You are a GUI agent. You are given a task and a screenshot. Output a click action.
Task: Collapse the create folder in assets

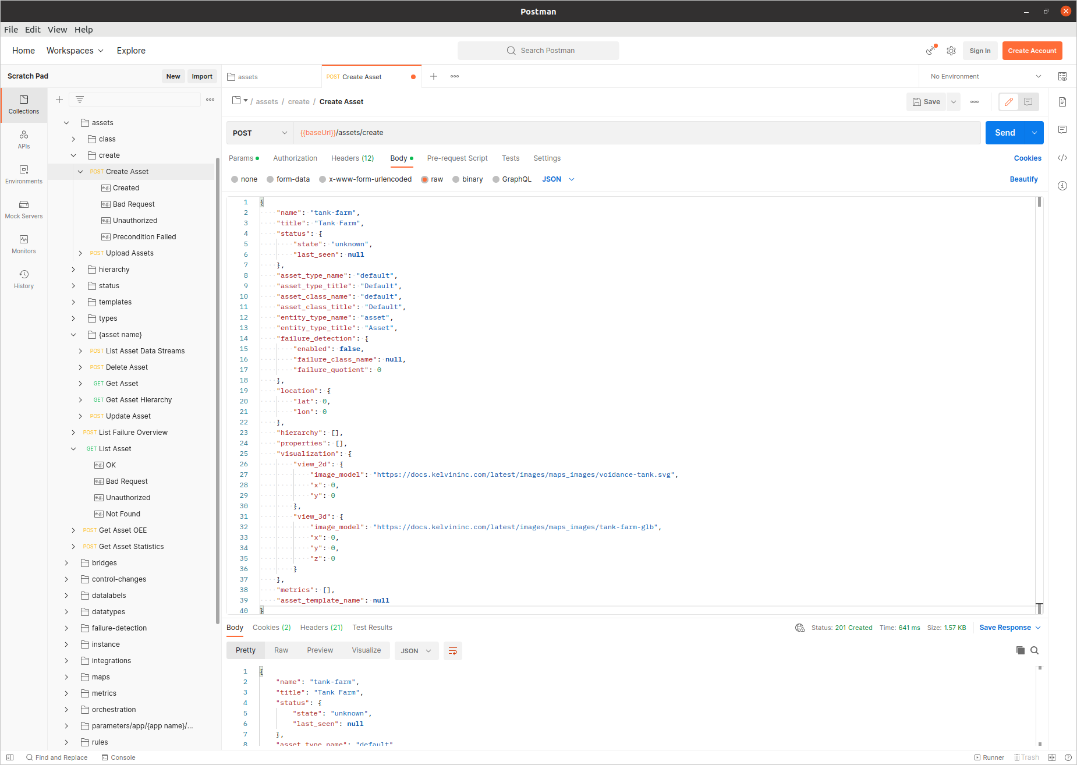pos(73,155)
